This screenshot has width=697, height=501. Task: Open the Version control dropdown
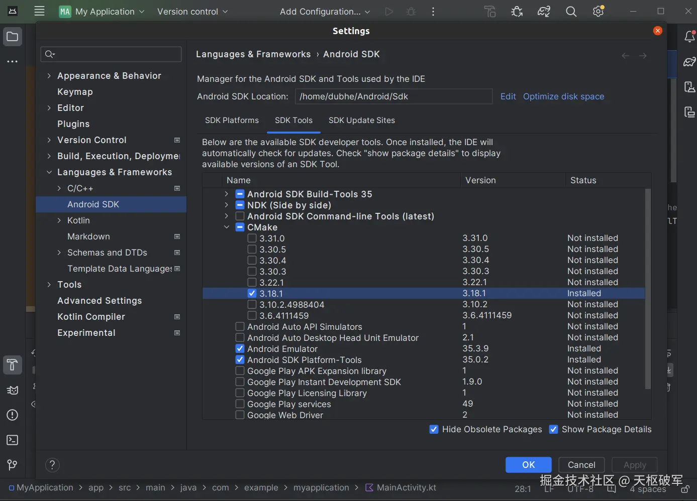pos(192,12)
